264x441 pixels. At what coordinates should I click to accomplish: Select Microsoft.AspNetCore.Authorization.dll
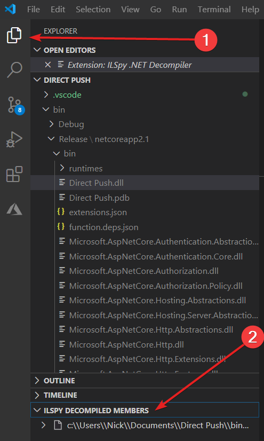point(145,271)
